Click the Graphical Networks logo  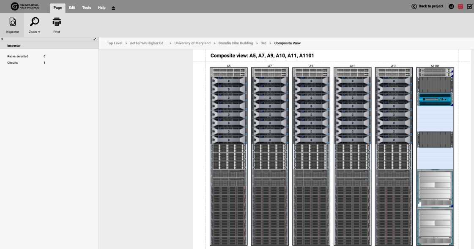coord(25,6)
